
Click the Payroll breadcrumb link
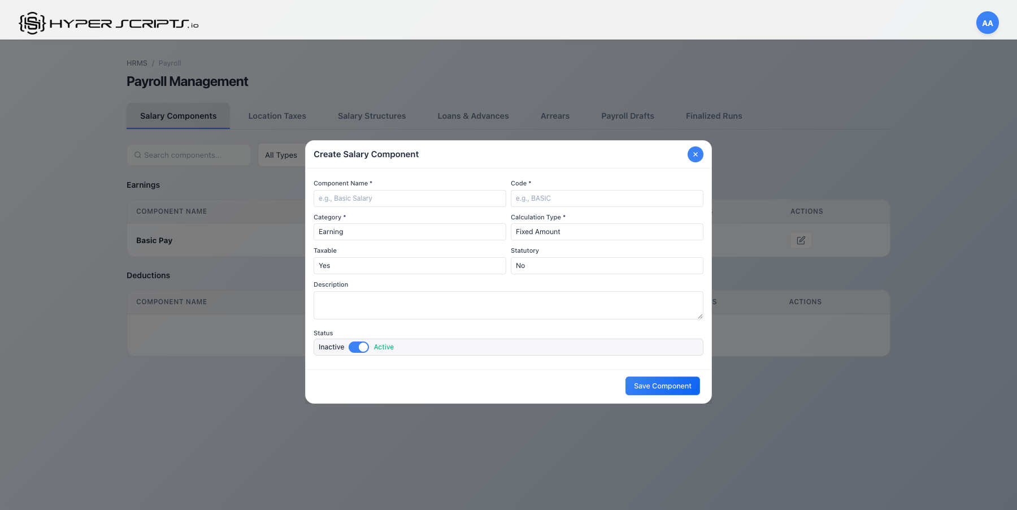click(x=169, y=63)
